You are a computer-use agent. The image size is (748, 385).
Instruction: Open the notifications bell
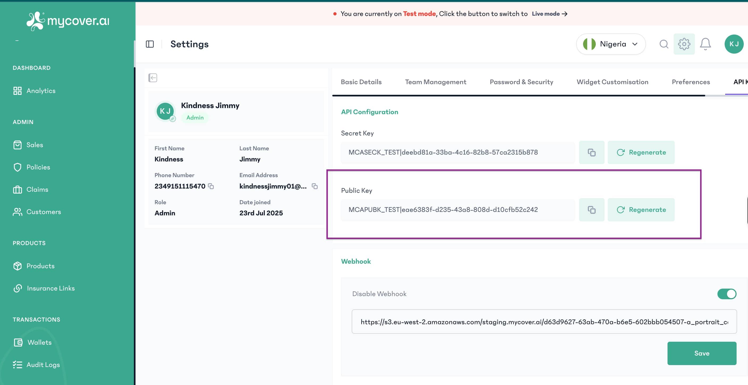tap(705, 44)
